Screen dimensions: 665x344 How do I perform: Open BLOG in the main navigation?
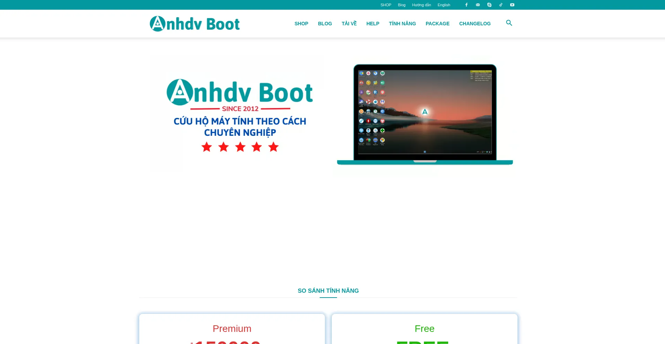pos(325,24)
